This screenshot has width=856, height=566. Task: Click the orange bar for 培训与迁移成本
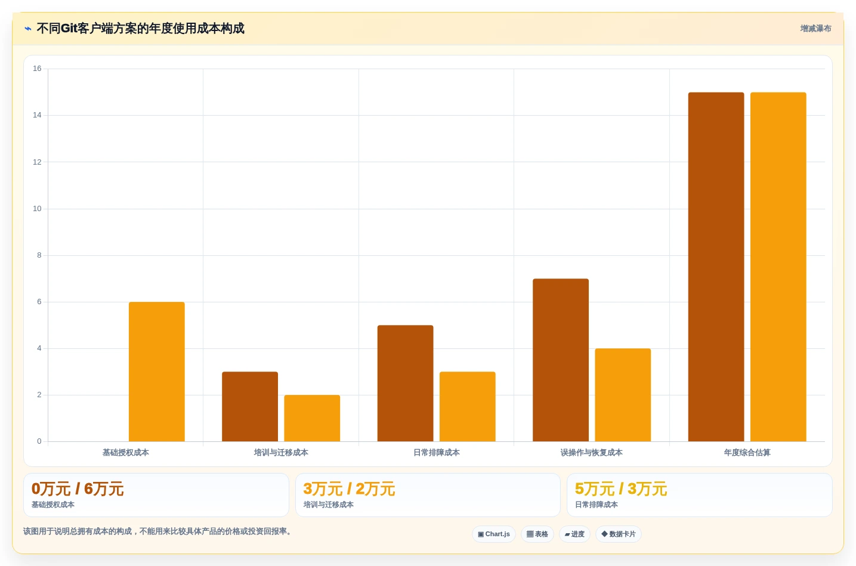coord(312,418)
